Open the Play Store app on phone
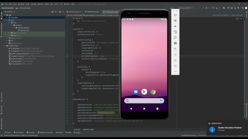 click(x=144, y=92)
